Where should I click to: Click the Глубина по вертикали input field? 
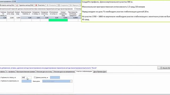tap(27, 81)
